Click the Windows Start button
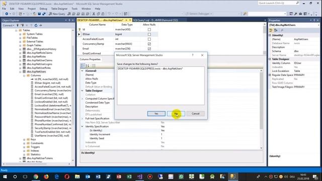 click(5, 176)
